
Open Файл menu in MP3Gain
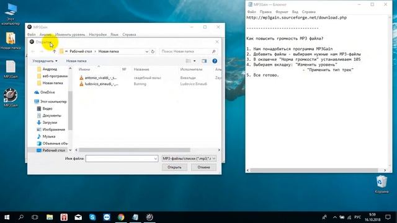pyautogui.click(x=32, y=35)
